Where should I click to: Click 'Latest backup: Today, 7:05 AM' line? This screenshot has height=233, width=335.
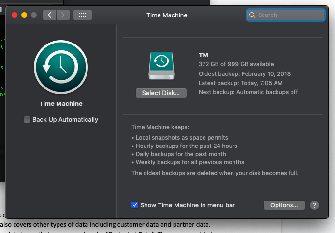241,83
